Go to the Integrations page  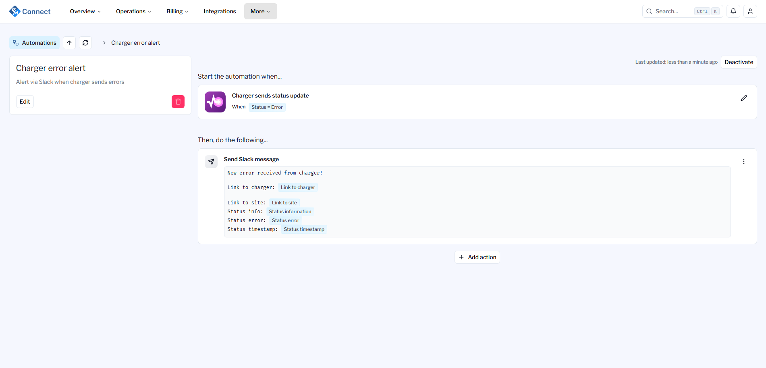coord(220,11)
